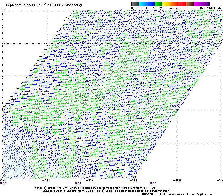The image size is (223, 196).
Task: Click the '-114' longitude axis label
Action: click(x=90, y=180)
